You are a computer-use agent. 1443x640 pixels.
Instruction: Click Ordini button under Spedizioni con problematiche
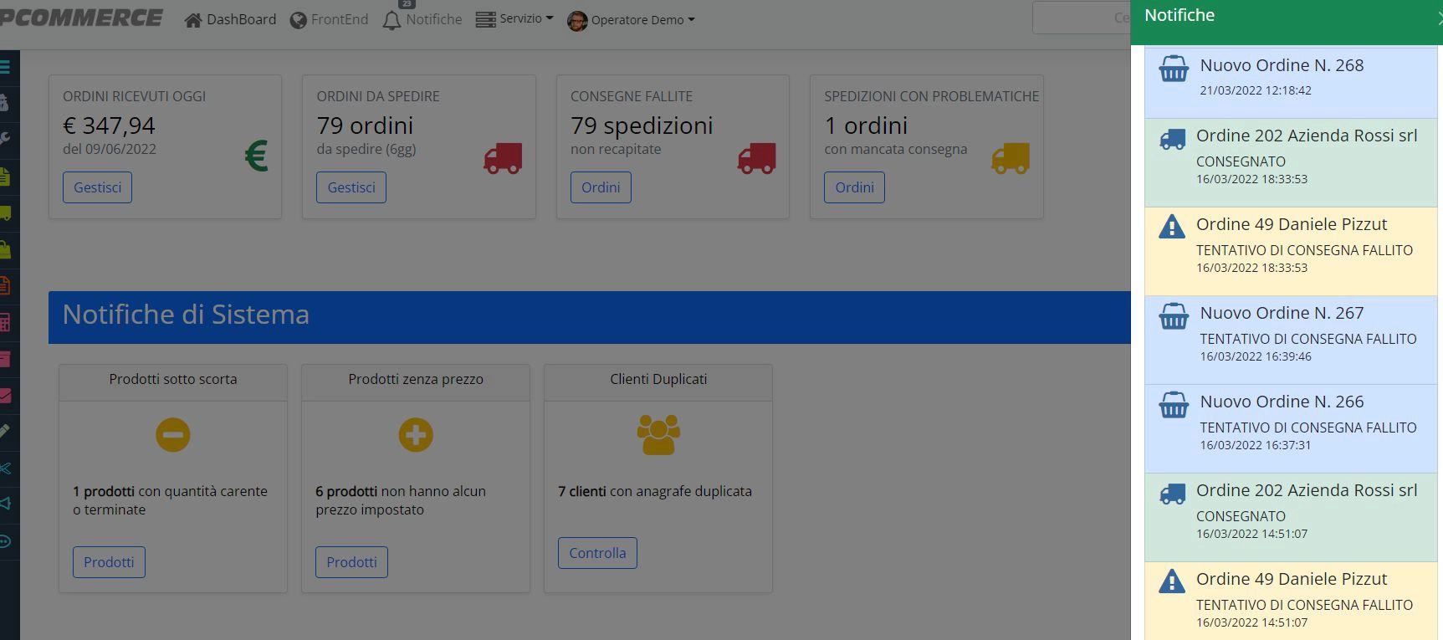pos(854,187)
